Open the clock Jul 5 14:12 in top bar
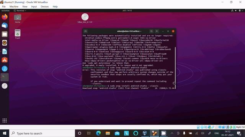Screen dimensions: 245x137 [x=127, y=11]
